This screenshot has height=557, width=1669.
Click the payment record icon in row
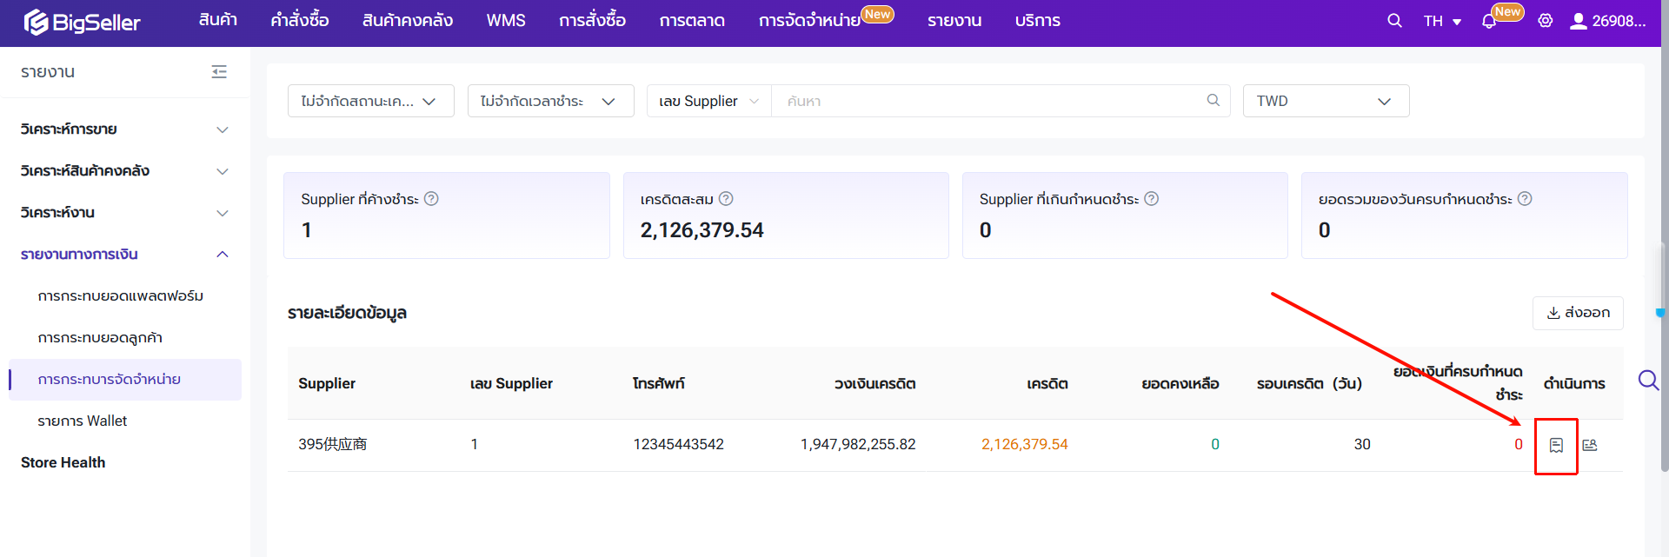1556,445
